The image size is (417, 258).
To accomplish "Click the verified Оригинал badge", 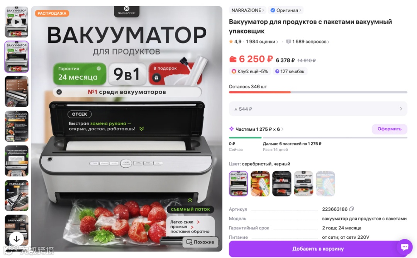I will point(286,10).
